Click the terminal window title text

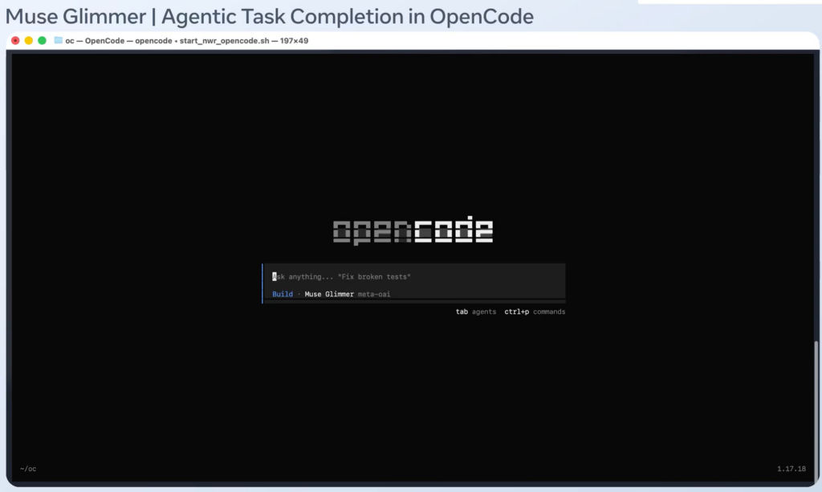[x=186, y=41]
